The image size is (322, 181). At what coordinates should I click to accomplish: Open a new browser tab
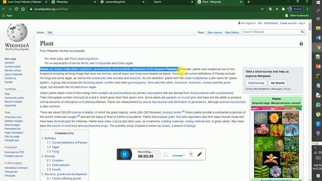pos(249,2)
